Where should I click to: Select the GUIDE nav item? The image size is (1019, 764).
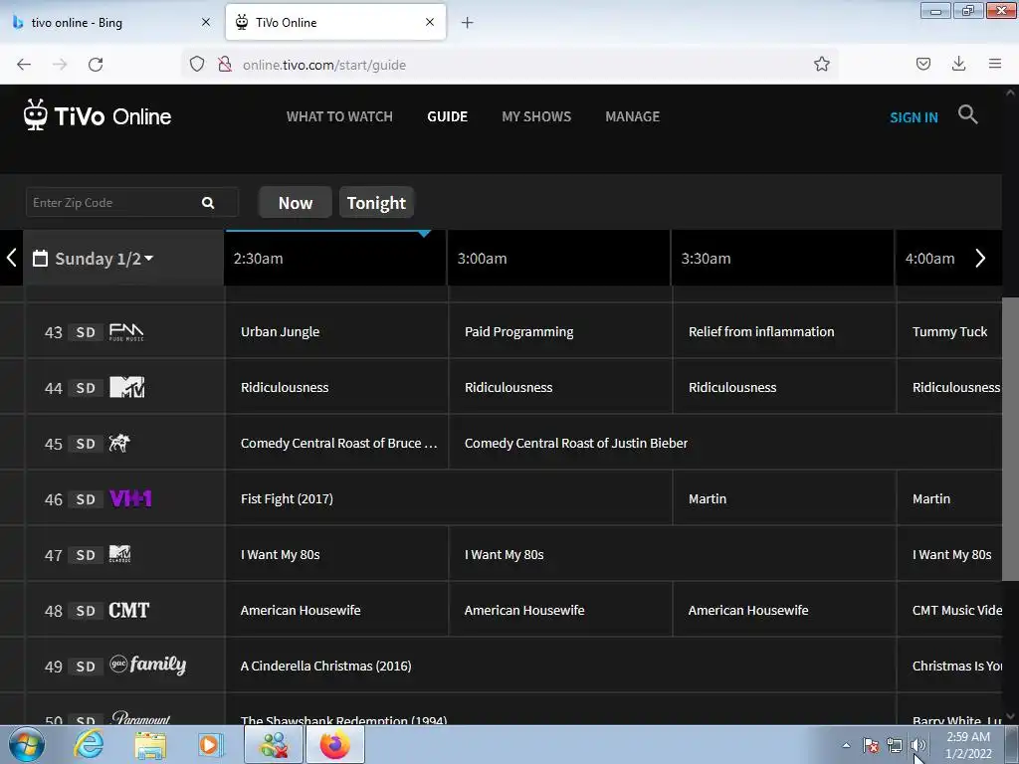tap(447, 116)
